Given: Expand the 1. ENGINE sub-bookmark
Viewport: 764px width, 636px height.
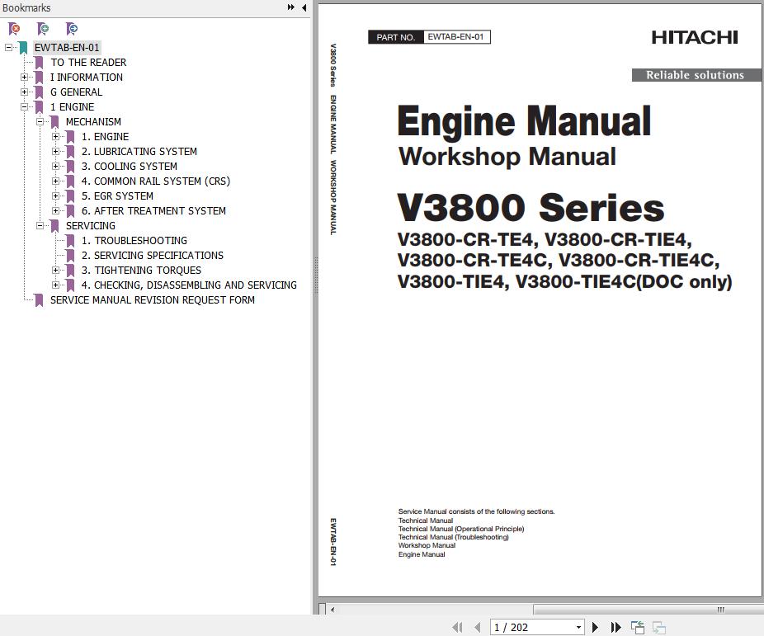Looking at the screenshot, I should (55, 136).
